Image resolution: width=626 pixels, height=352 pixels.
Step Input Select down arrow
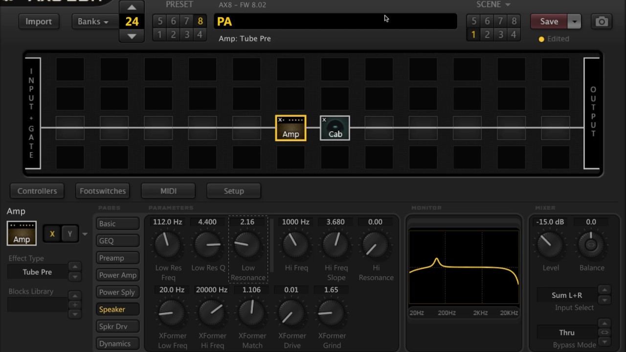click(604, 300)
